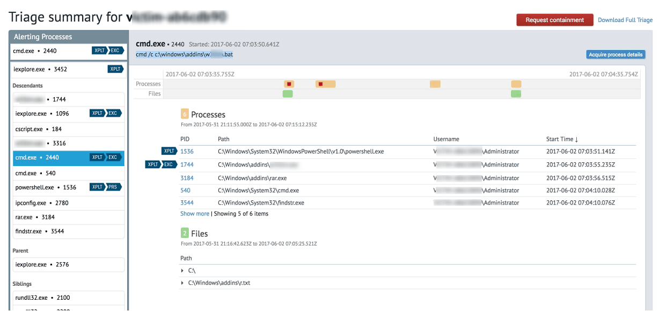
Task: Click the EXC badge beside PID 1744
Action: (169, 164)
